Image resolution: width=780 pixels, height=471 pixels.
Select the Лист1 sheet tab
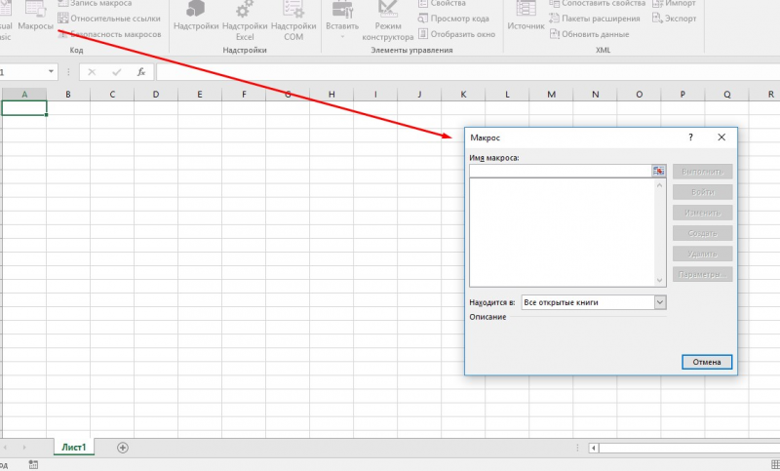(75, 448)
